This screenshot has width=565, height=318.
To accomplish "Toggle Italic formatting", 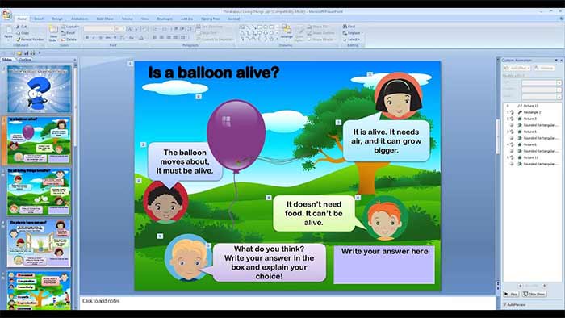I will pos(94,37).
